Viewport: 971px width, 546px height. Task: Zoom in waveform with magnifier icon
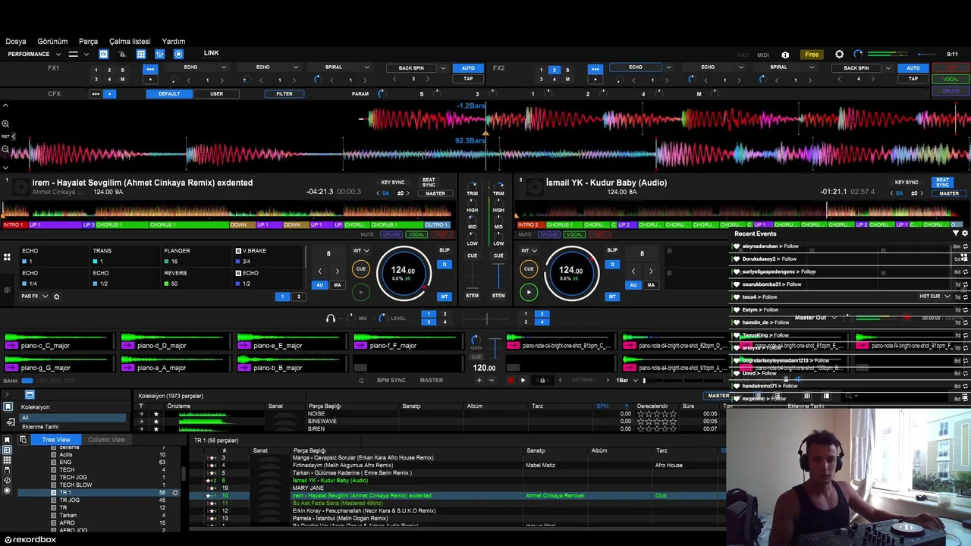pos(5,124)
